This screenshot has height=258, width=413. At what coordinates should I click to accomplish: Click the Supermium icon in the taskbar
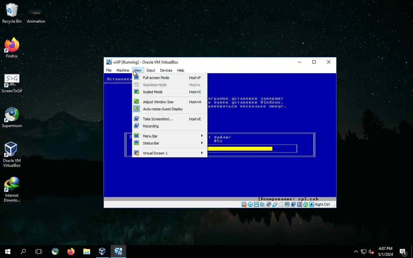click(55, 251)
